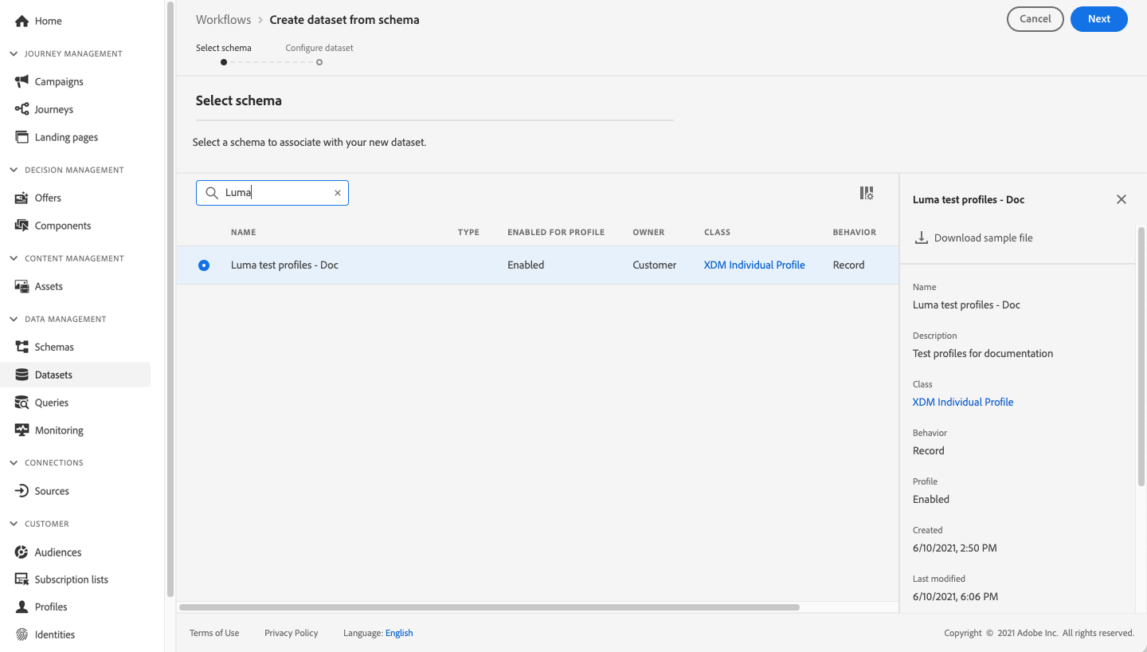
Task: Collapse the Customer section
Action: (14, 524)
